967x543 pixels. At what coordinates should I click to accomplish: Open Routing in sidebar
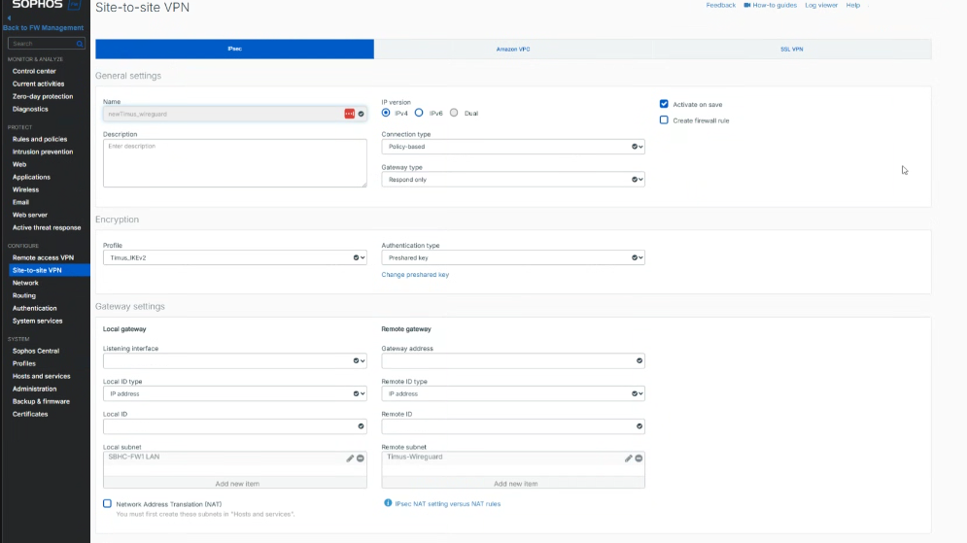[24, 295]
